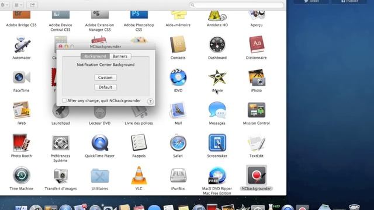Open NCbackgrounder help question mark button

click(x=150, y=101)
